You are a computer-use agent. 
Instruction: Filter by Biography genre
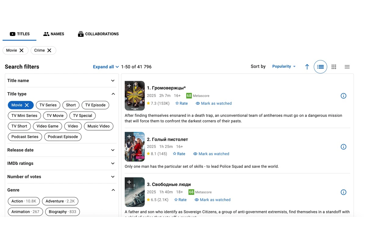tap(63, 212)
